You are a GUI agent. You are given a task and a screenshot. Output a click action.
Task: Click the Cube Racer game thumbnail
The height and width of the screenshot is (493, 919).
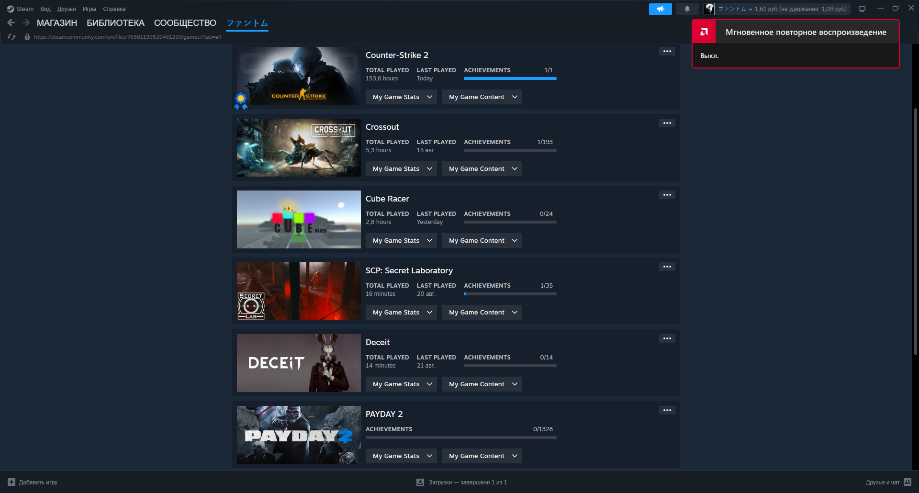click(x=299, y=219)
